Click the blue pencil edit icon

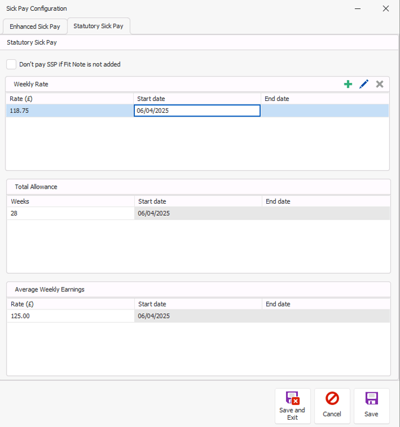[364, 84]
